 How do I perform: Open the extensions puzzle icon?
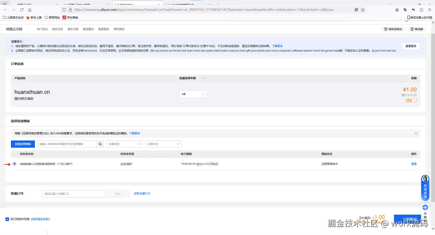point(421,10)
